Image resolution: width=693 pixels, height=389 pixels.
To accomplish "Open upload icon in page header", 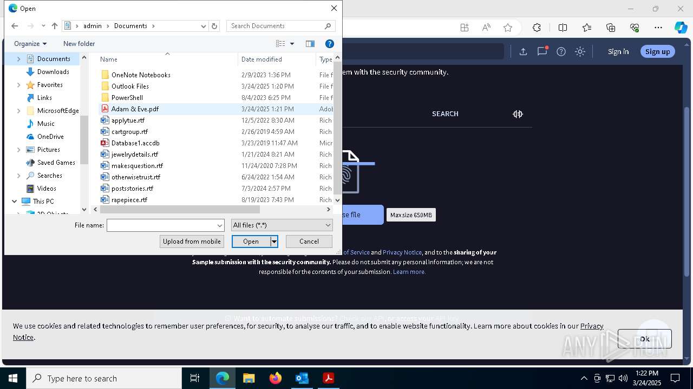I will [x=523, y=51].
